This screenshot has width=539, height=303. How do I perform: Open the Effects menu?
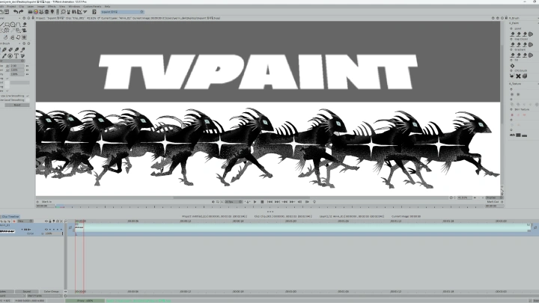[52, 6]
